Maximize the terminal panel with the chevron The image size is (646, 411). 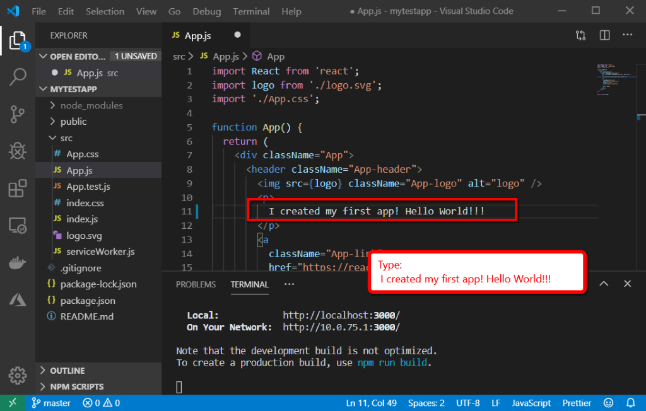tap(604, 284)
